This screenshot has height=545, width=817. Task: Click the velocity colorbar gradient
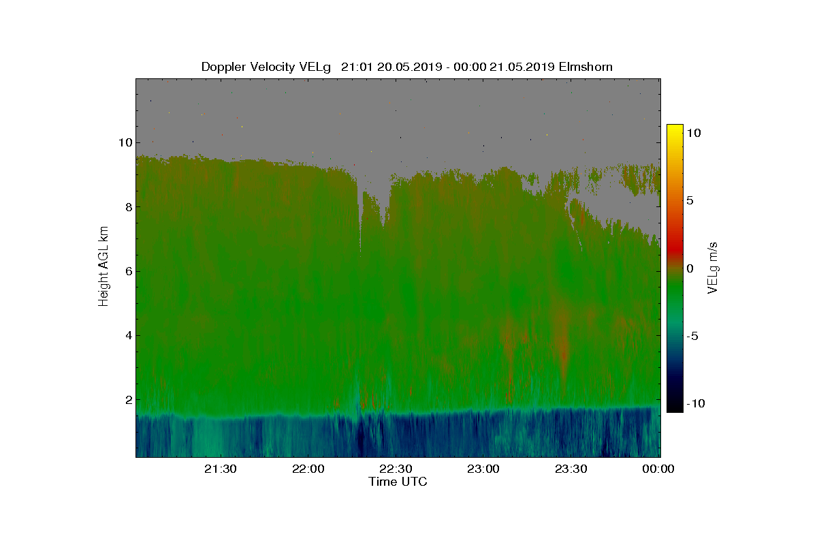click(675, 268)
